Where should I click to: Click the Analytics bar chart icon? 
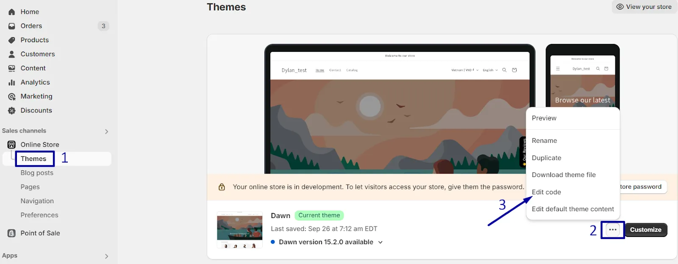click(12, 82)
